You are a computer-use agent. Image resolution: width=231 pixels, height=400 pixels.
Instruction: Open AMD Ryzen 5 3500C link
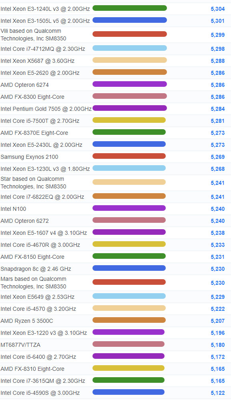27,321
